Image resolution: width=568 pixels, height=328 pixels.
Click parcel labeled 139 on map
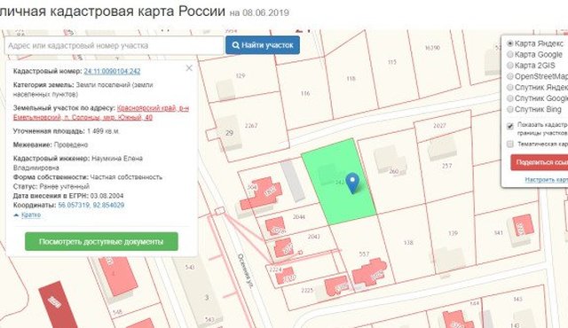453,233
